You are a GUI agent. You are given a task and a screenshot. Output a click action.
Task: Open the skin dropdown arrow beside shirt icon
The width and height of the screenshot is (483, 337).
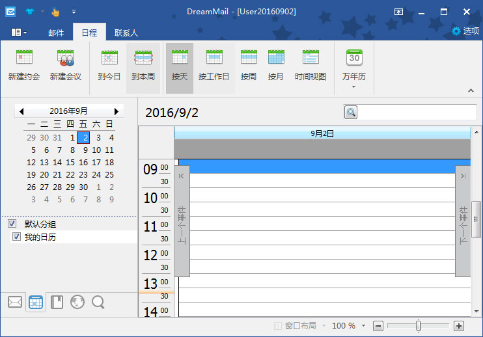click(x=42, y=12)
